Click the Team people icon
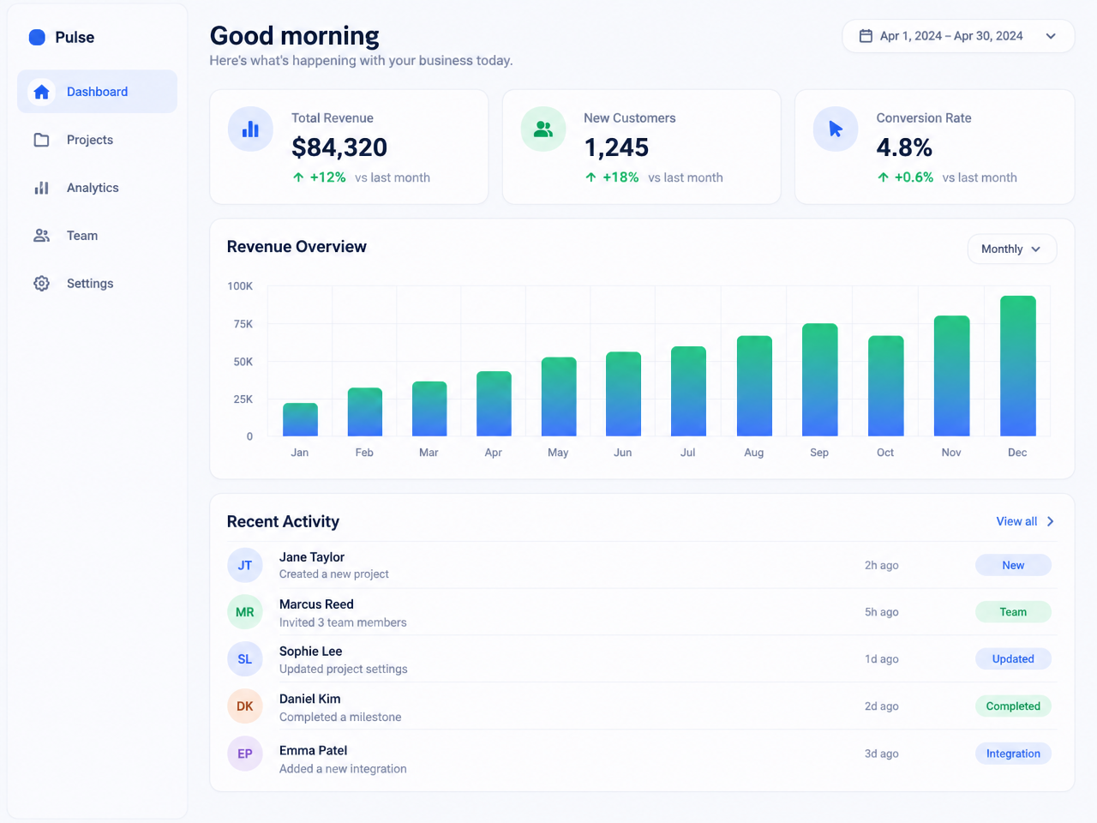Screen dimensions: 1097x823 (x=41, y=236)
